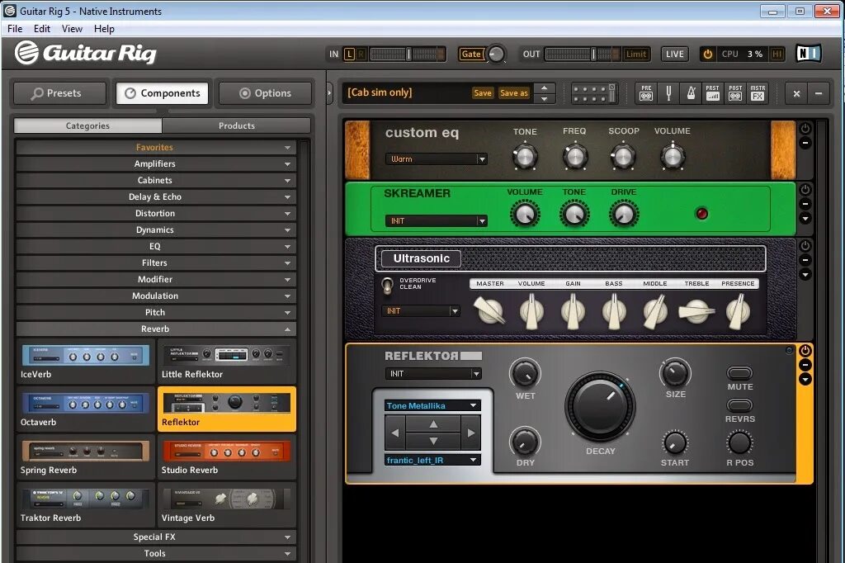
Task: Adjust the input level slider
Action: tap(407, 54)
